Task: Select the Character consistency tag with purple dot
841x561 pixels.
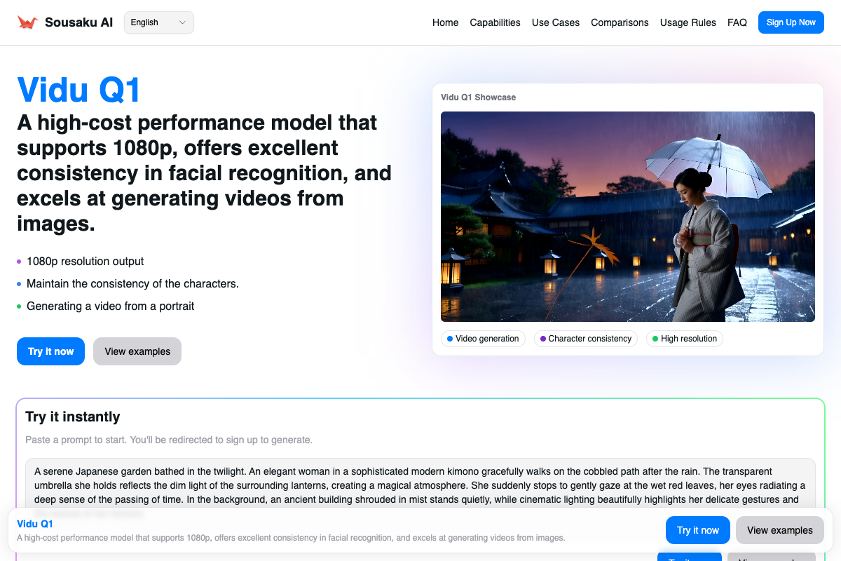Action: pyautogui.click(x=585, y=339)
